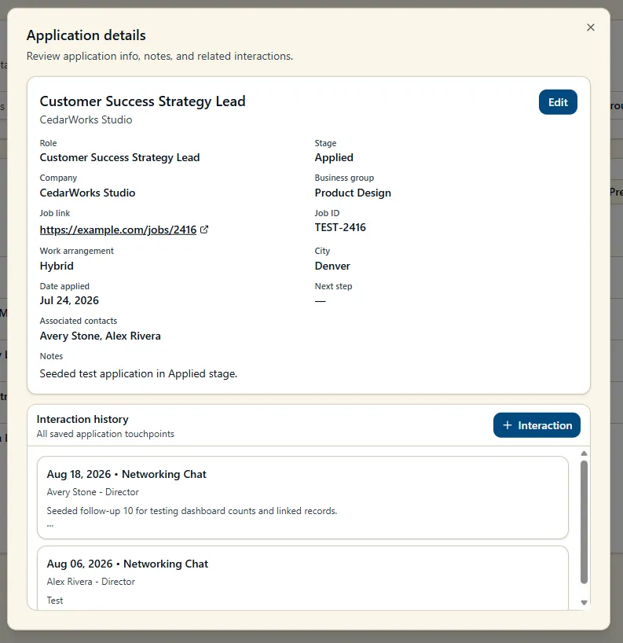Screen dimensions: 623x643
Task: Click the Job ID value 'TEST-2416'
Action: [x=339, y=228]
